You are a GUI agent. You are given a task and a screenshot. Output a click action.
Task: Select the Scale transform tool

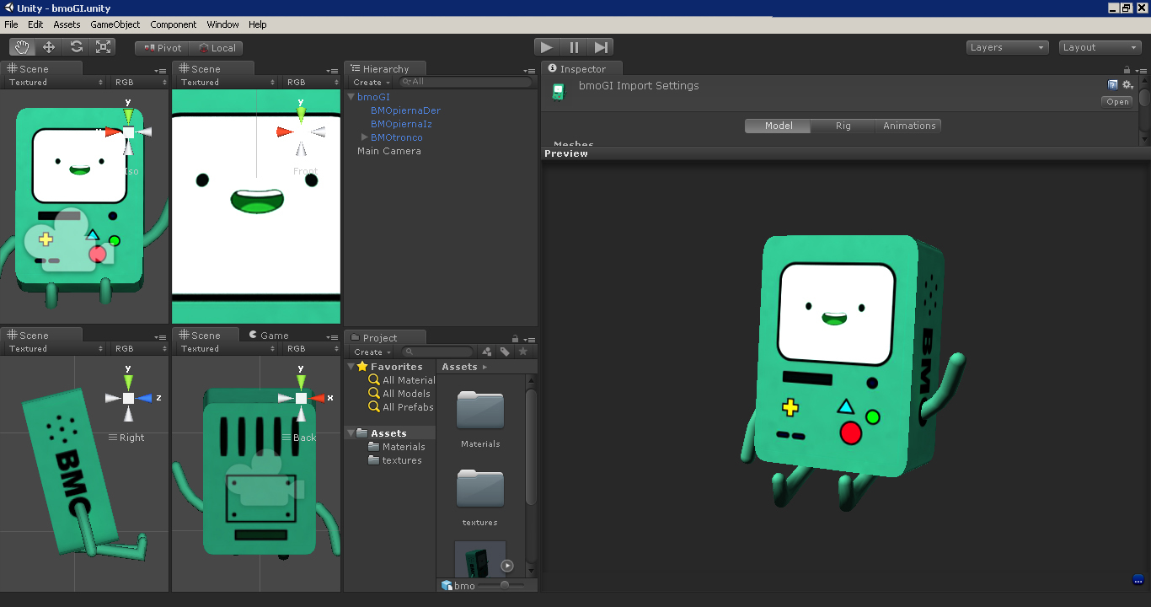pos(103,47)
